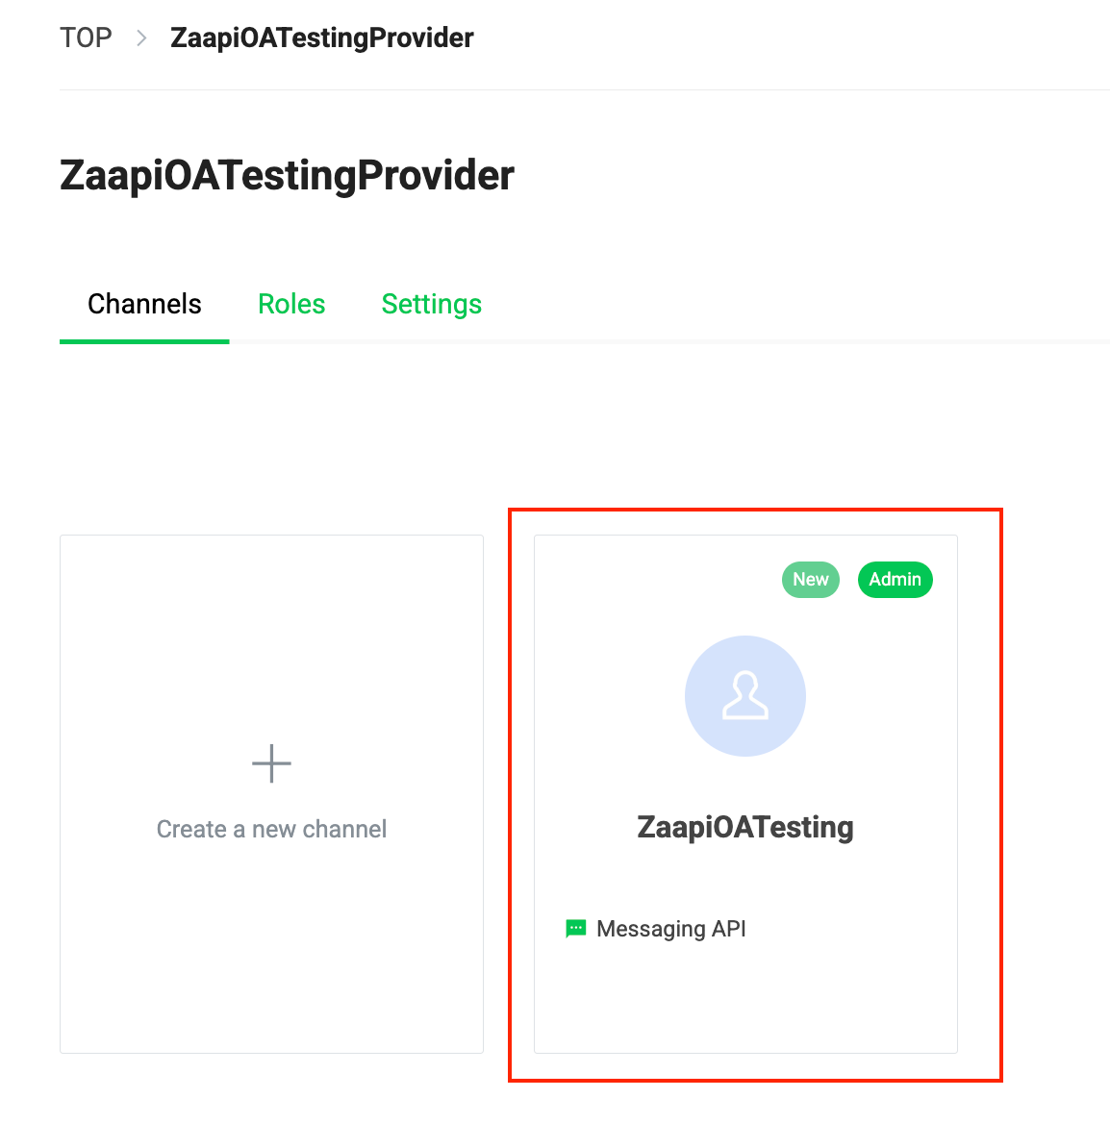Open the ZaapiOATesting channel name

coord(744,827)
